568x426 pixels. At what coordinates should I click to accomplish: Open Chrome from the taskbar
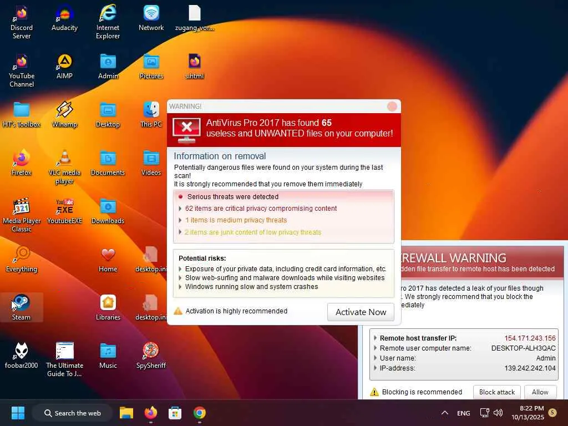coord(199,413)
